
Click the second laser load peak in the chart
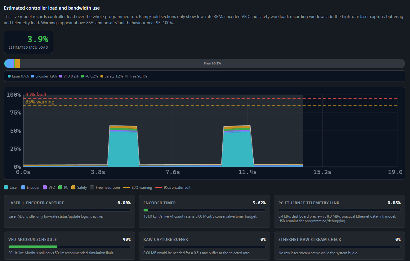tap(237, 146)
